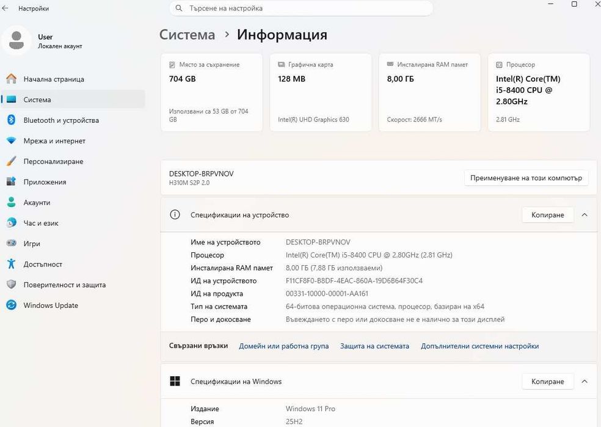The width and height of the screenshot is (601, 427).
Task: Click the Персонализиране brush icon
Action: click(x=12, y=161)
